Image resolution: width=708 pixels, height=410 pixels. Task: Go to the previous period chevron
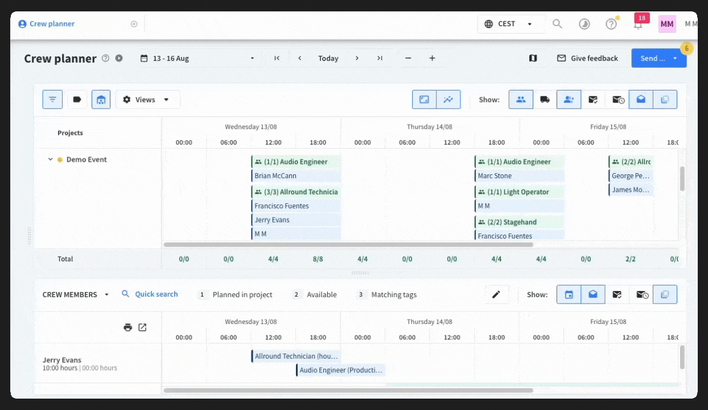point(300,58)
